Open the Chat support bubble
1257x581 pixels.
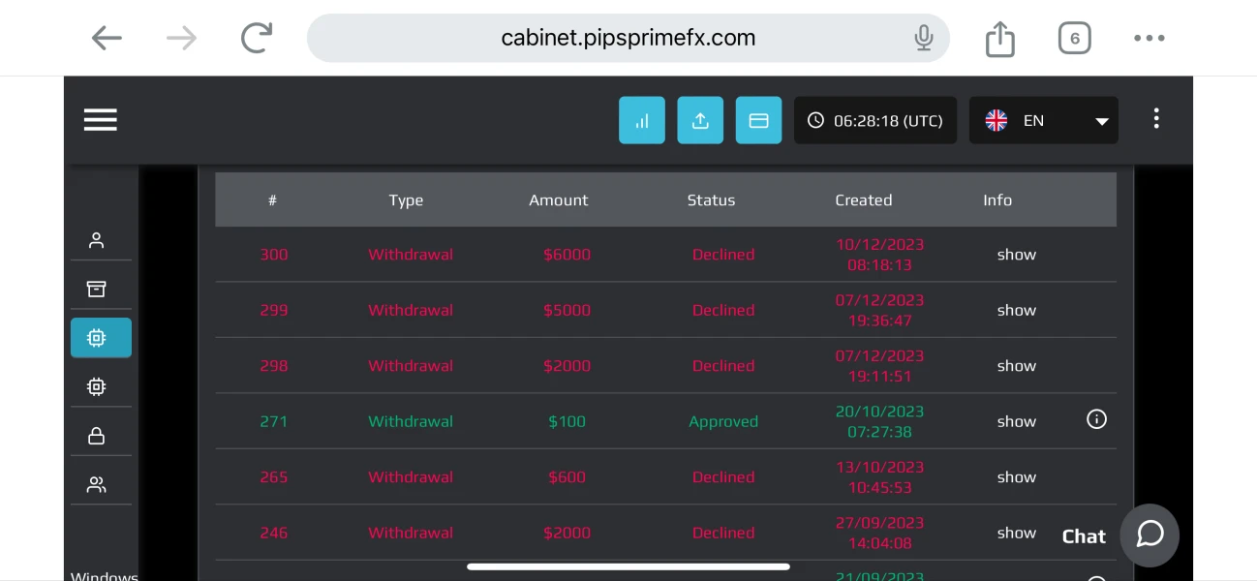tap(1150, 535)
